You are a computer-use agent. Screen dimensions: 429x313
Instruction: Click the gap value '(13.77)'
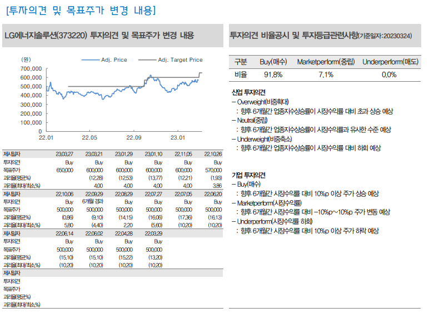pos(155,178)
